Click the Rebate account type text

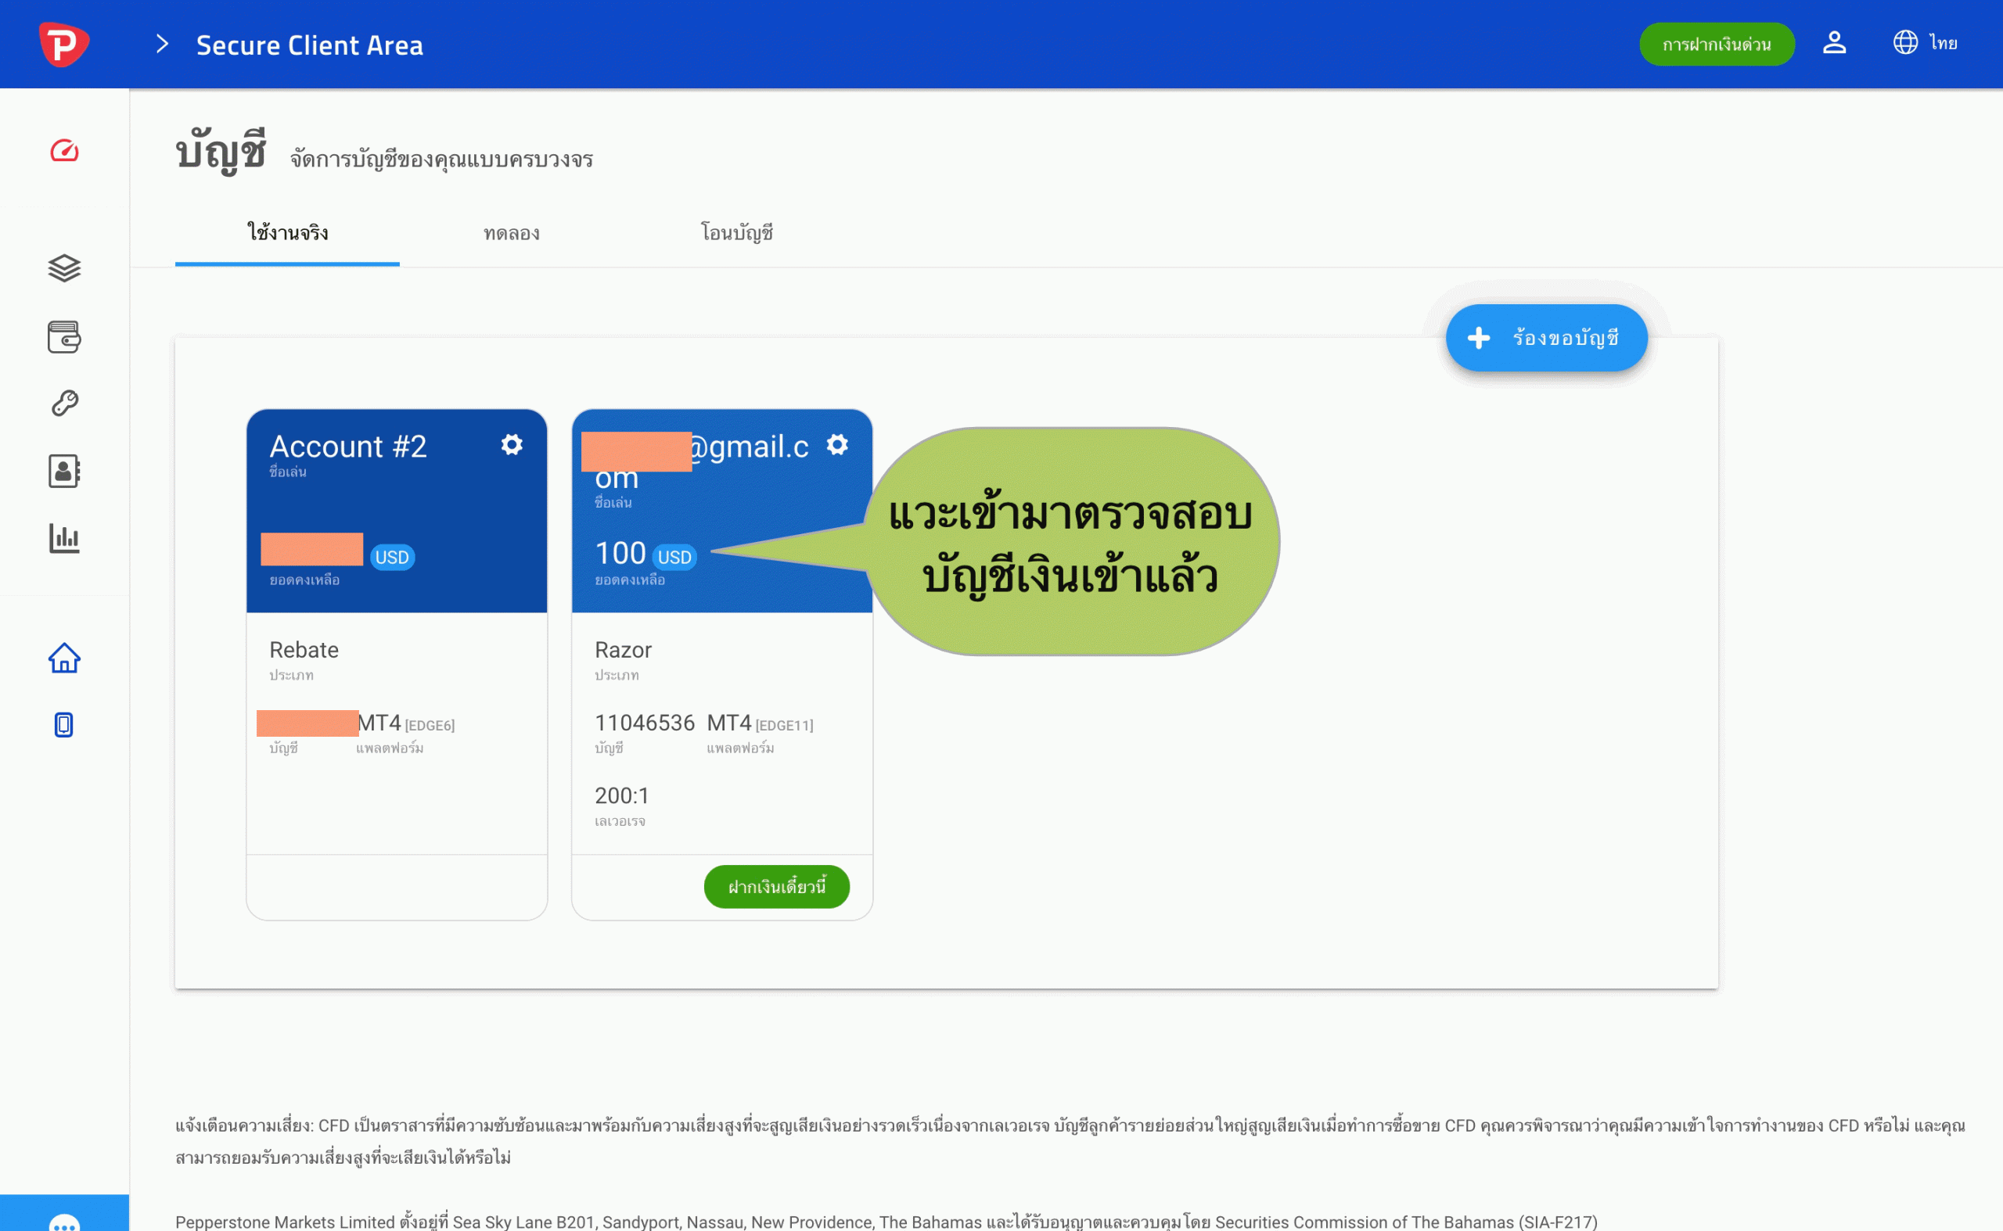tap(304, 650)
